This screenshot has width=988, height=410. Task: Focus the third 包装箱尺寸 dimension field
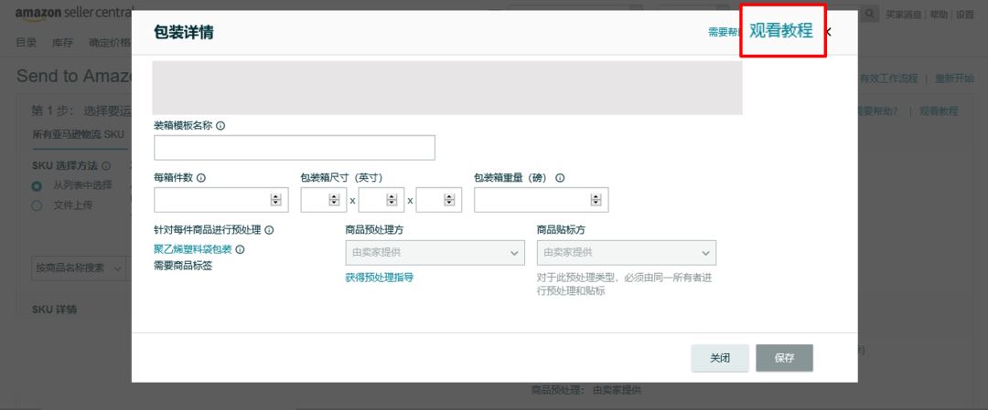point(438,200)
